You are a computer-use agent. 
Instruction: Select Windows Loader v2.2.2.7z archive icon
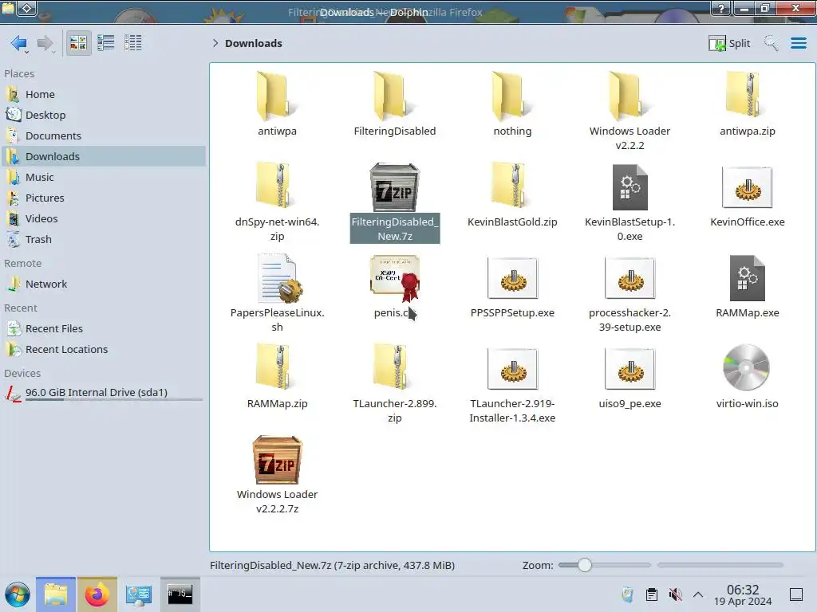click(277, 460)
